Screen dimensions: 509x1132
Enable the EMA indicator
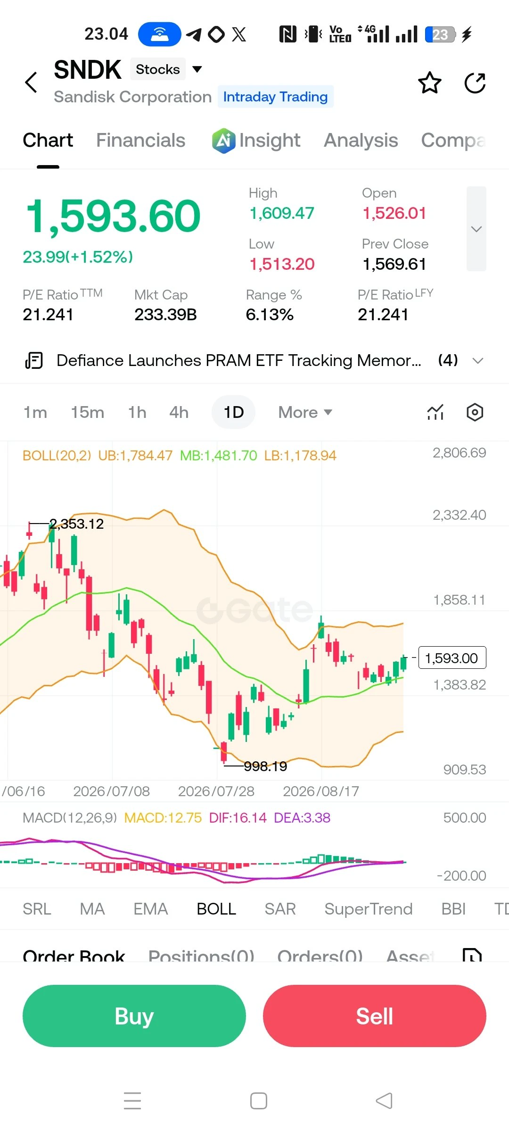151,909
